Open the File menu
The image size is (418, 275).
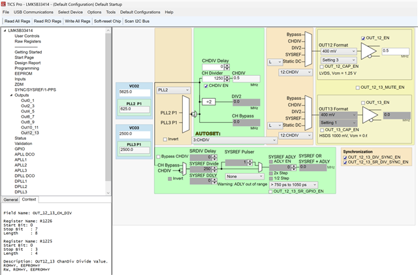[x=6, y=12]
